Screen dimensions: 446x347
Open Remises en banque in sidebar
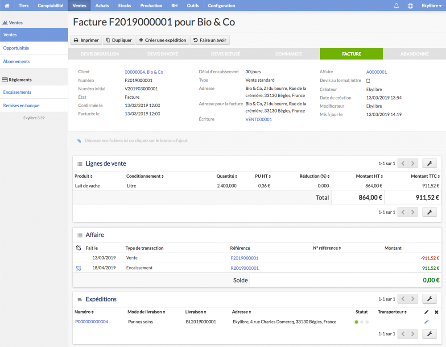pyautogui.click(x=34, y=105)
